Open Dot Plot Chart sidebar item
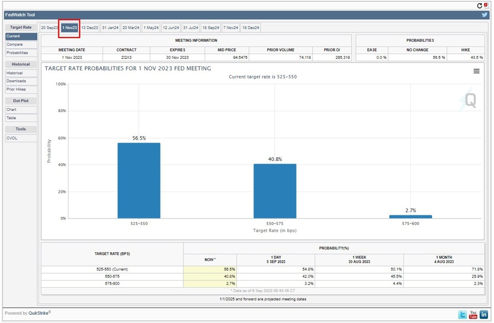This screenshot has height=323, width=494. click(x=21, y=109)
